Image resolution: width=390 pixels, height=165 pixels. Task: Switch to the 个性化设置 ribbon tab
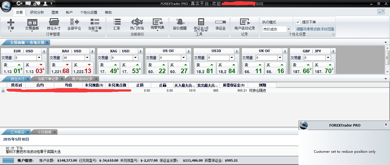(89, 13)
